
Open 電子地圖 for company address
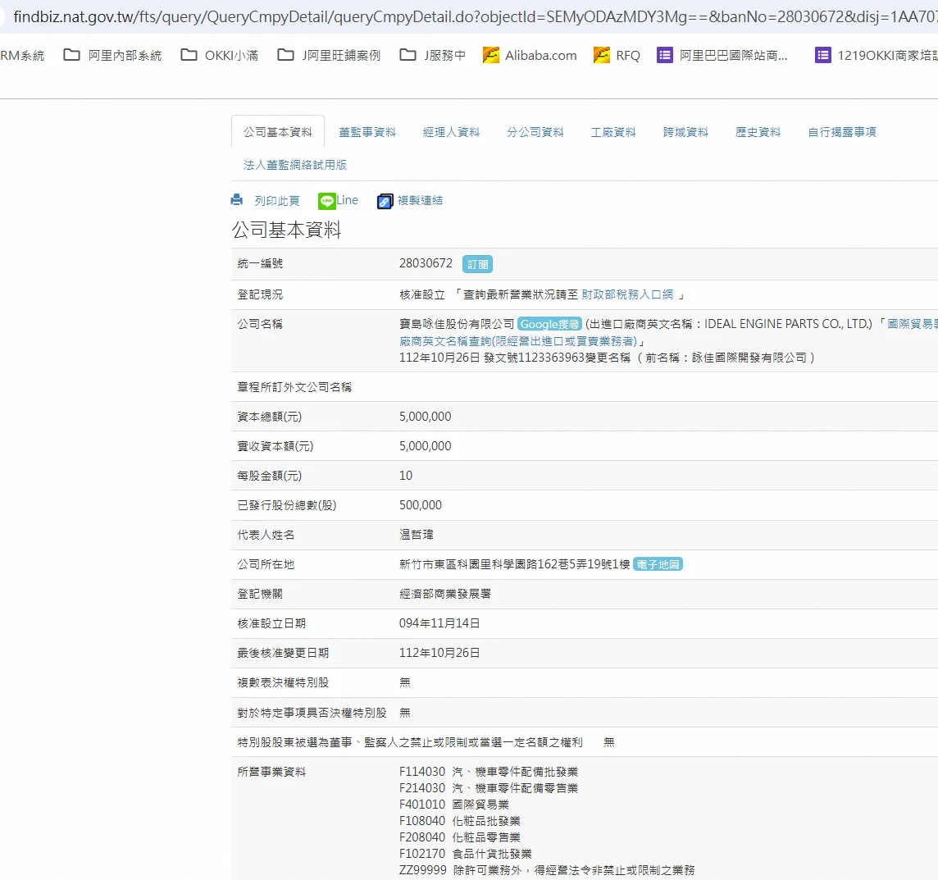(658, 564)
